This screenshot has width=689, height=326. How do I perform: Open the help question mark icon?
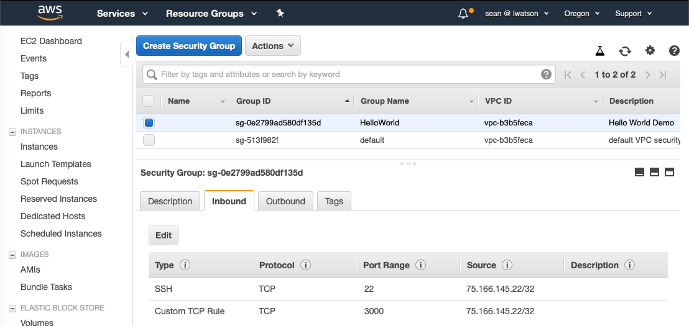pos(674,51)
